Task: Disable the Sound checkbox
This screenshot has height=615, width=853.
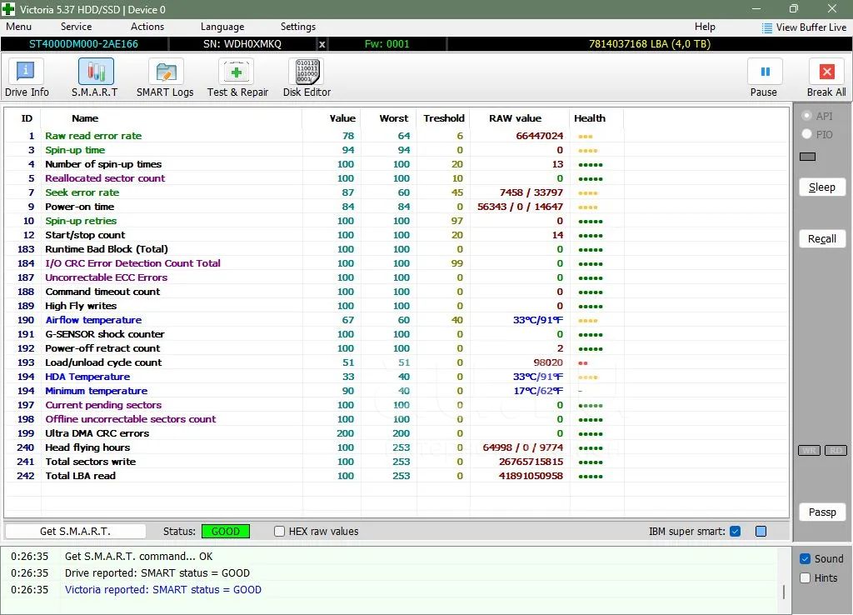Action: coord(805,559)
